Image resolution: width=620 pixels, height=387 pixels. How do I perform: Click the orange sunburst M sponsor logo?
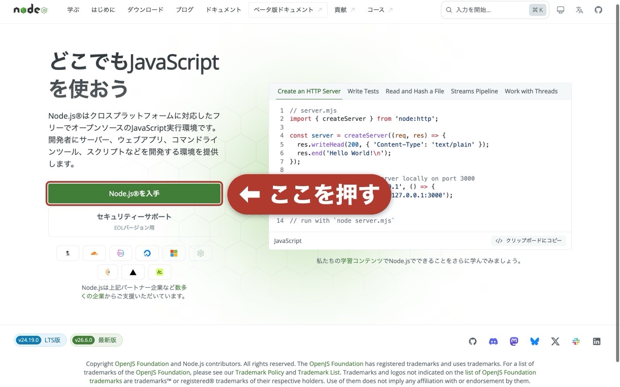click(x=108, y=272)
